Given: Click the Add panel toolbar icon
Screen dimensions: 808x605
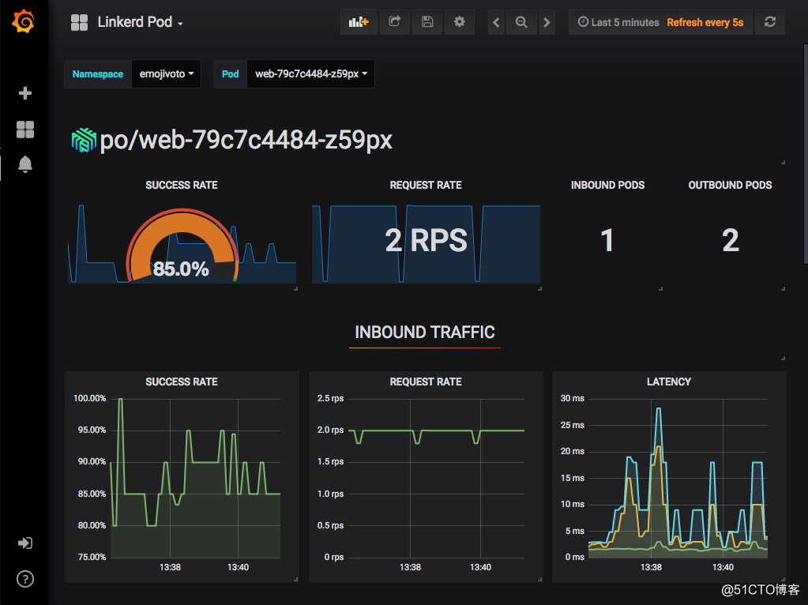Looking at the screenshot, I should tap(359, 22).
